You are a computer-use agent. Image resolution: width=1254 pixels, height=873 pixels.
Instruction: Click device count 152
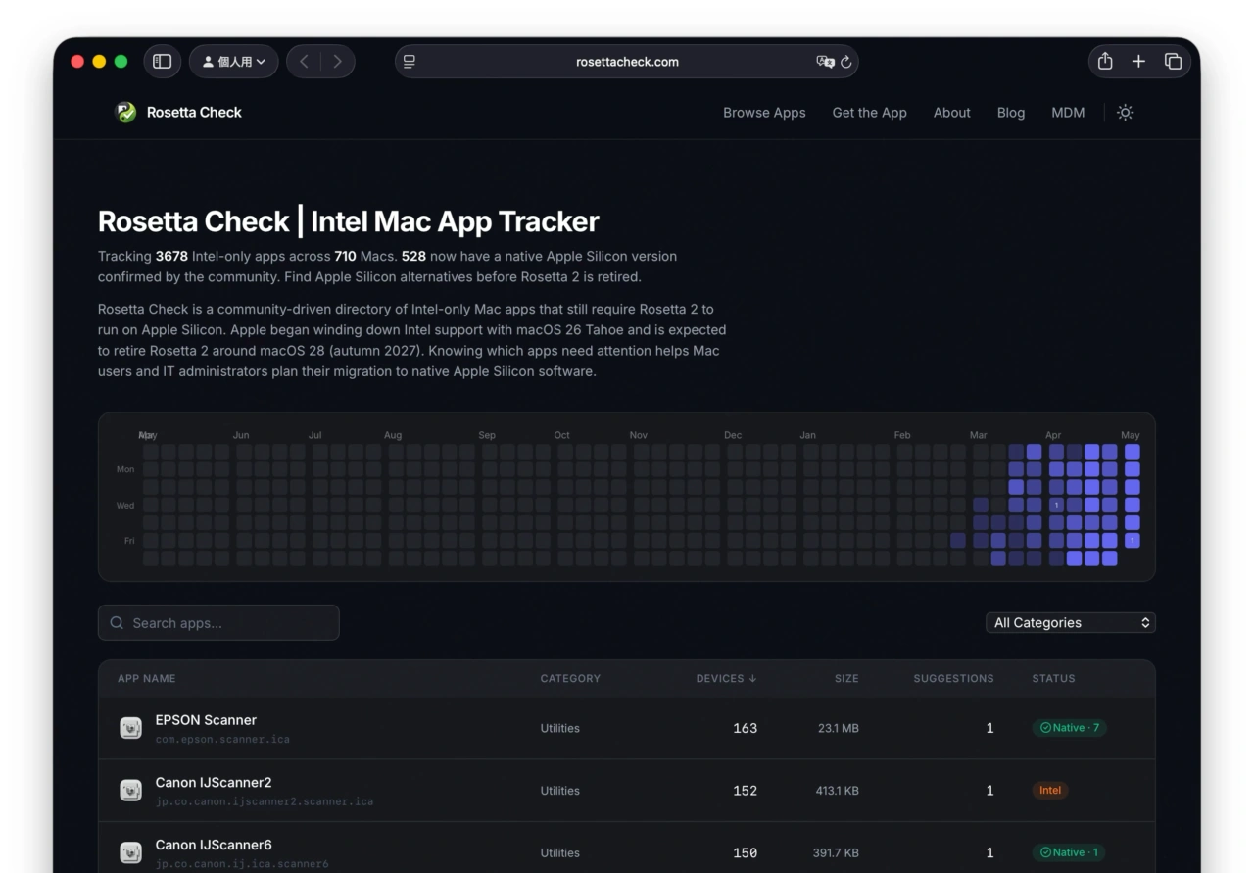point(746,791)
